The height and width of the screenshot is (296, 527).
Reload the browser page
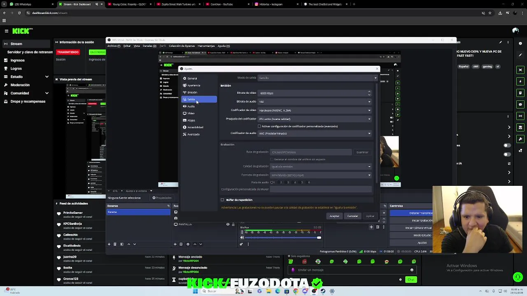point(19,13)
